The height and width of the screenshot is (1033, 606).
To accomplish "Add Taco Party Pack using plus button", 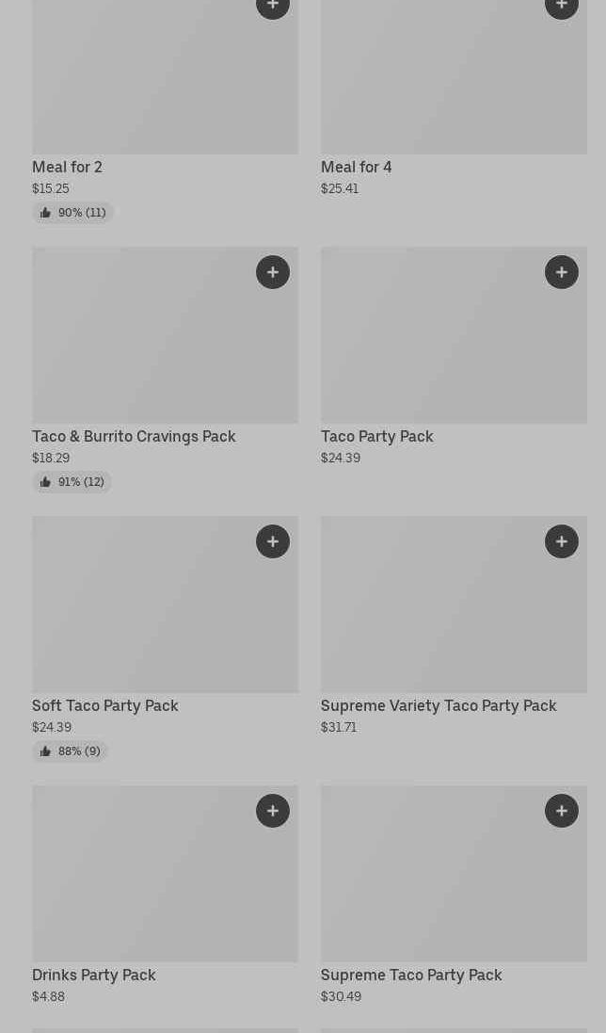I will (562, 272).
